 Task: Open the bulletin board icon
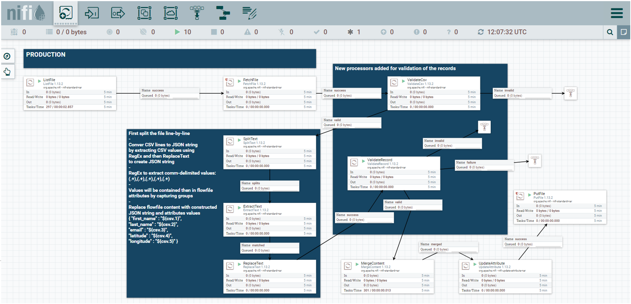623,32
